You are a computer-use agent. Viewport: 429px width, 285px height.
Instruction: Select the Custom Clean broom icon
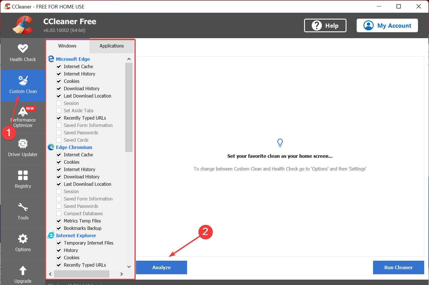point(23,81)
